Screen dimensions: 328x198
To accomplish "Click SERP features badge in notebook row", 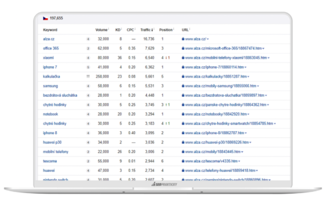I will (x=88, y=114).
